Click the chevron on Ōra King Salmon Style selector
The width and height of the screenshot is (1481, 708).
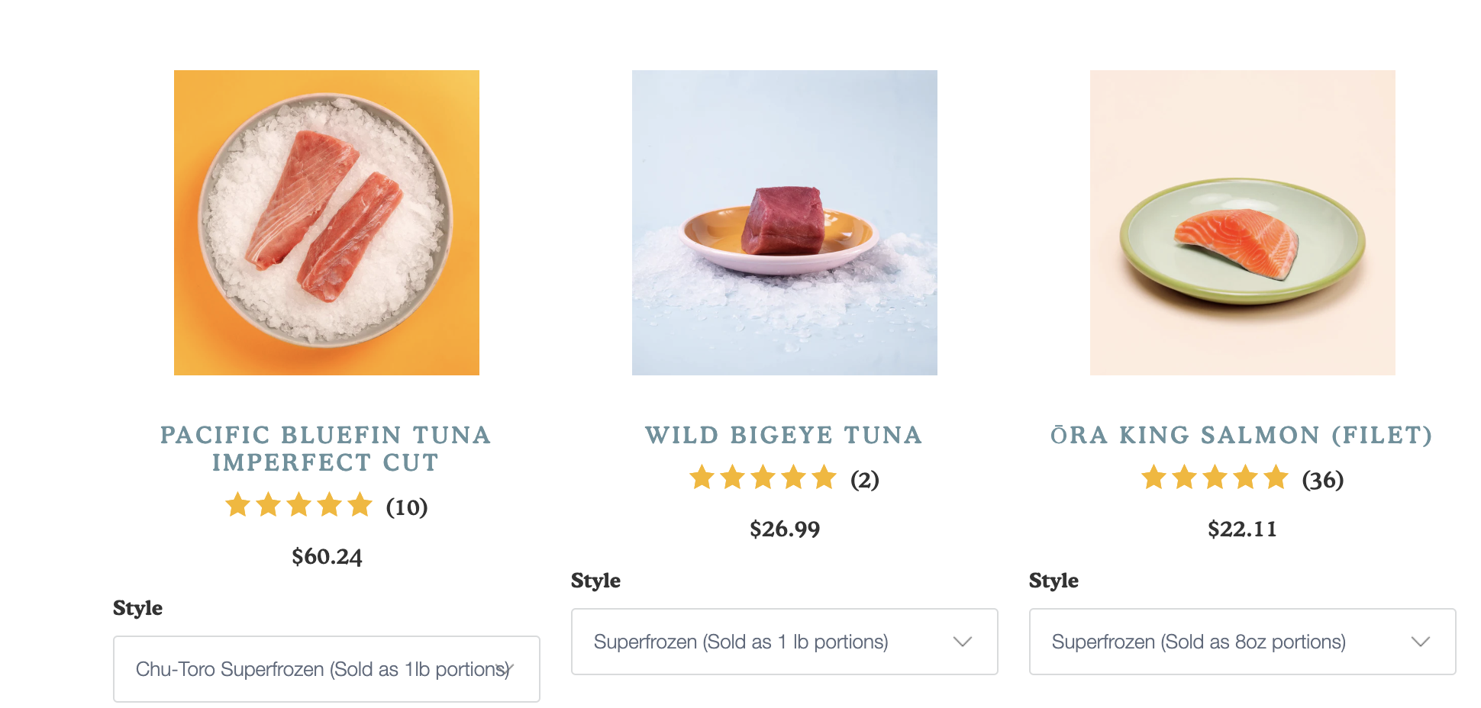[1421, 642]
